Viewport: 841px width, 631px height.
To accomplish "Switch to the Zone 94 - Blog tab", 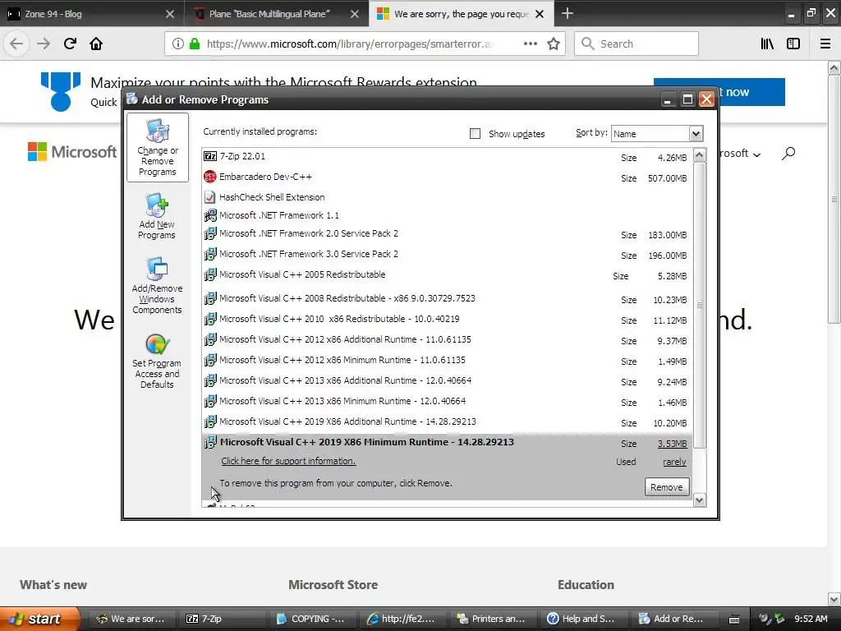I will (x=92, y=14).
